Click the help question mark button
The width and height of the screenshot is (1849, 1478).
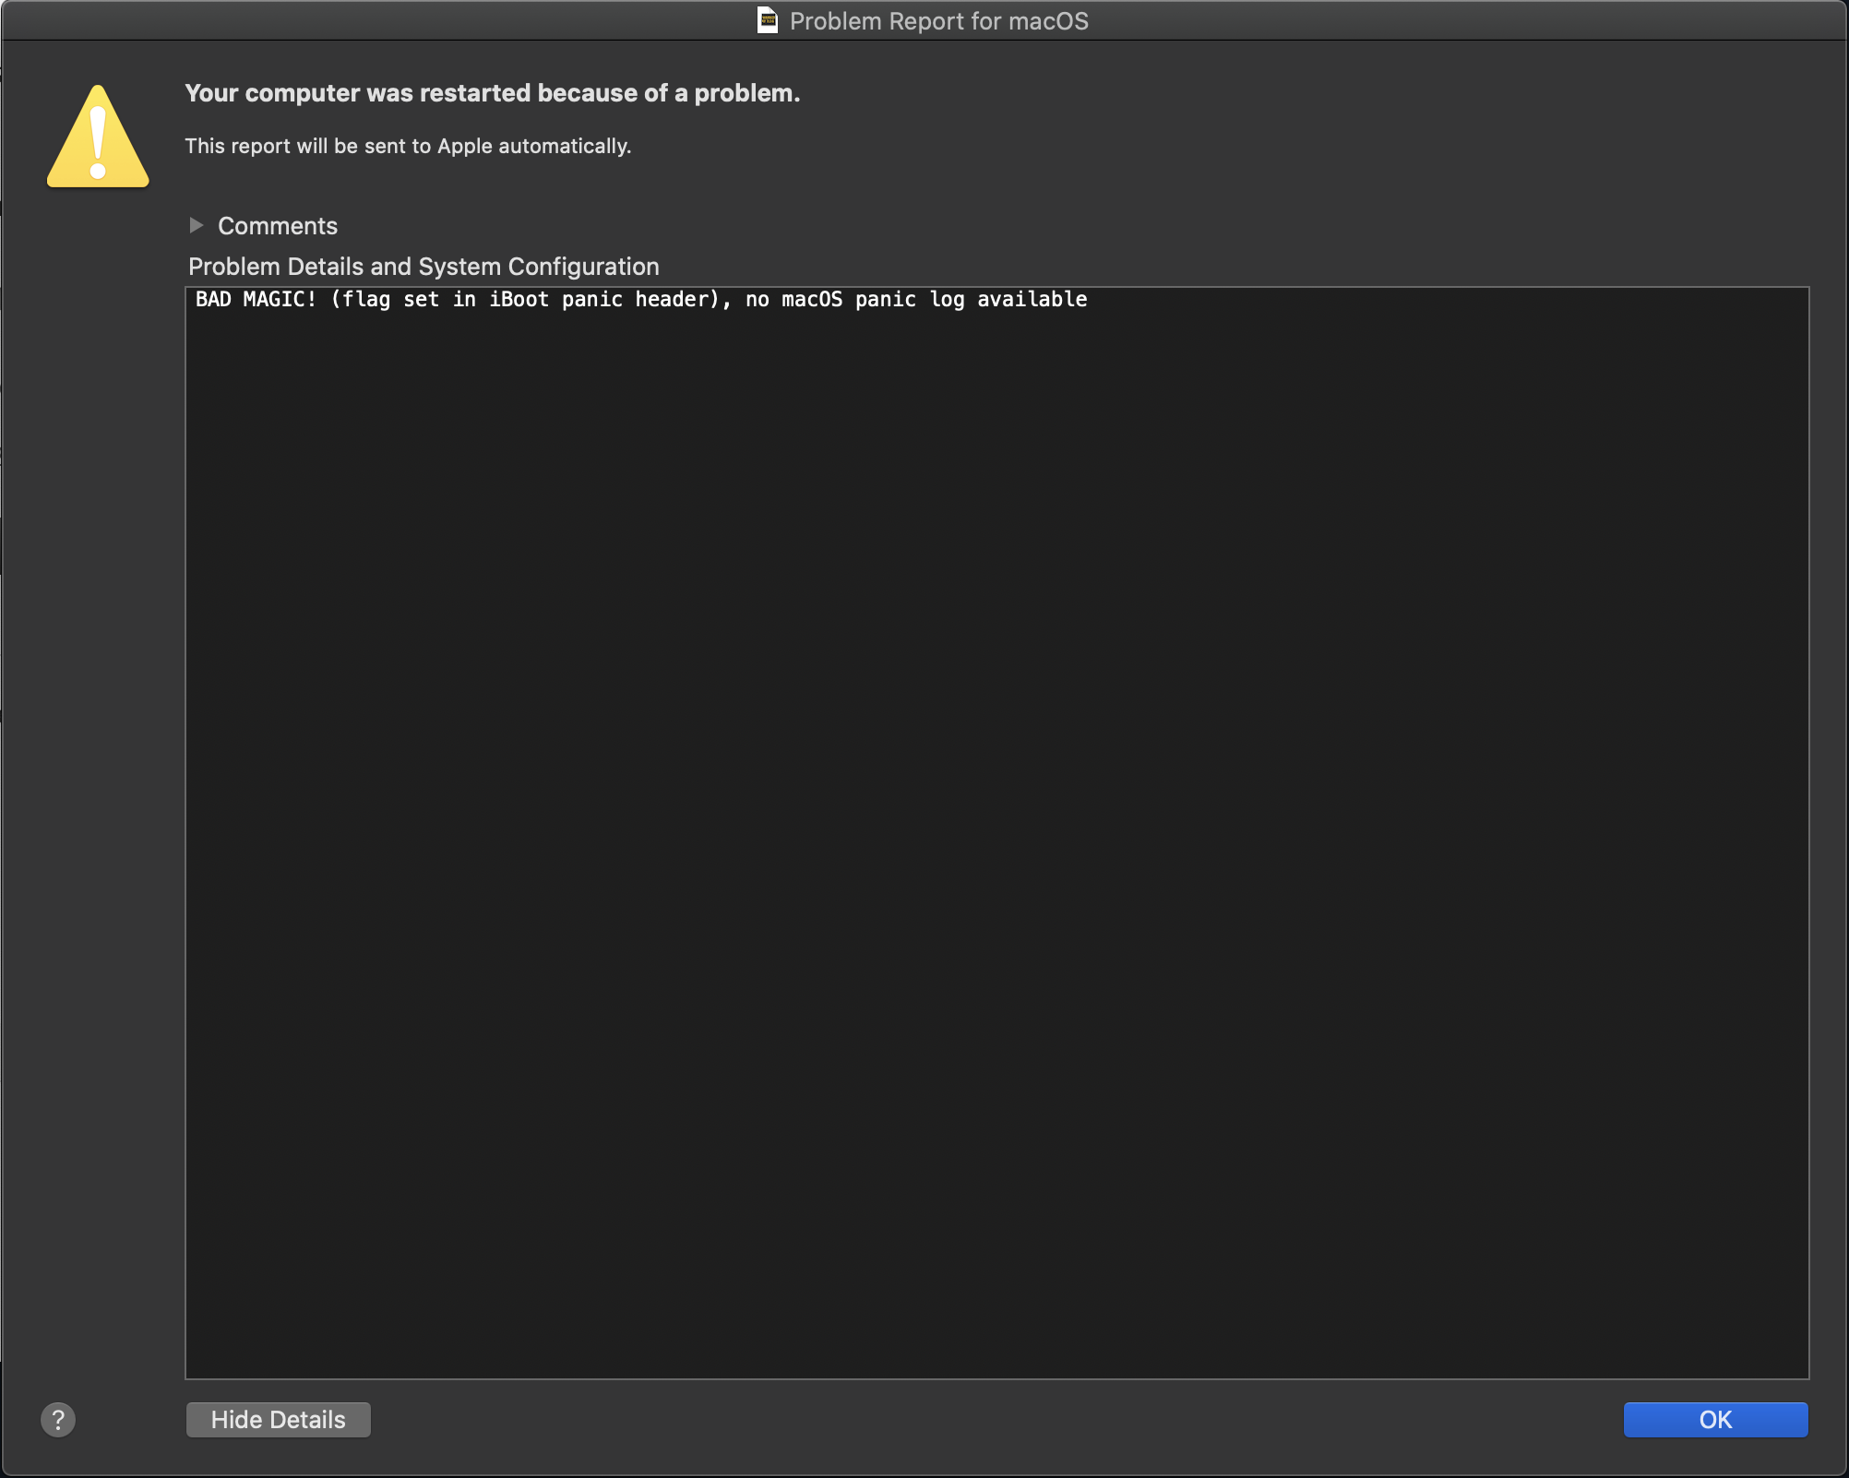57,1419
